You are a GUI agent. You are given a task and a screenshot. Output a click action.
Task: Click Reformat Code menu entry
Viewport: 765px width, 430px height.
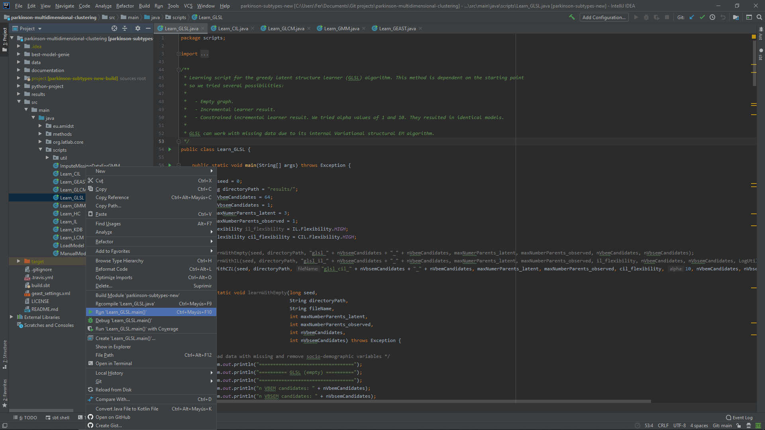[x=151, y=269]
